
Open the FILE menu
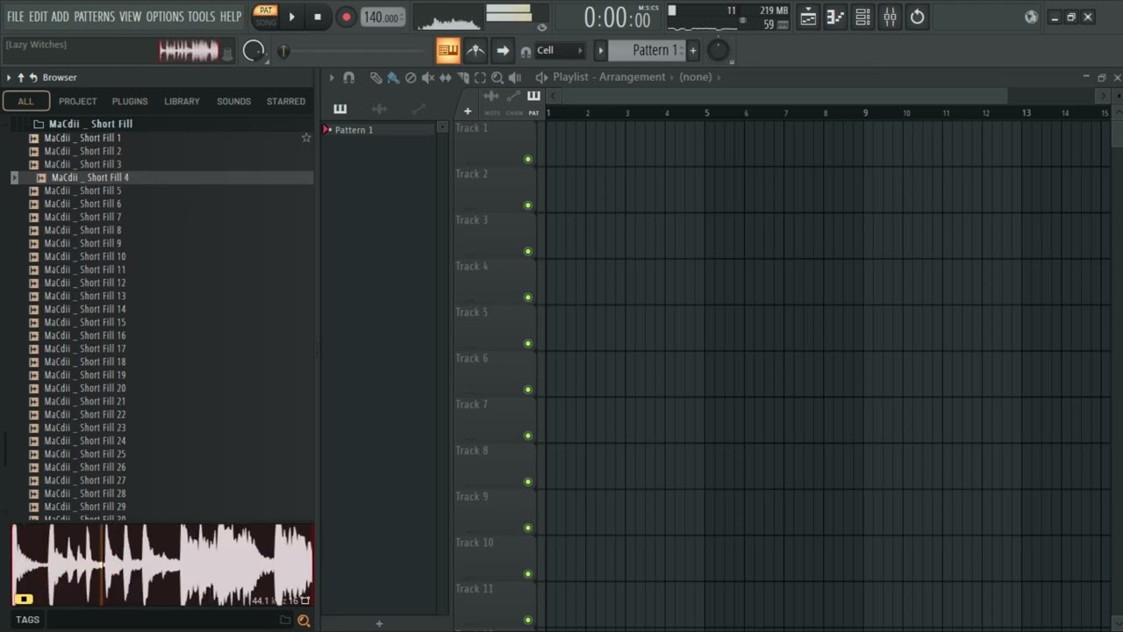click(x=16, y=17)
